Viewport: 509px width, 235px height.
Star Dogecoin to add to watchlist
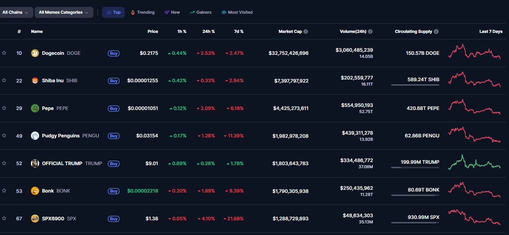pyautogui.click(x=4, y=53)
